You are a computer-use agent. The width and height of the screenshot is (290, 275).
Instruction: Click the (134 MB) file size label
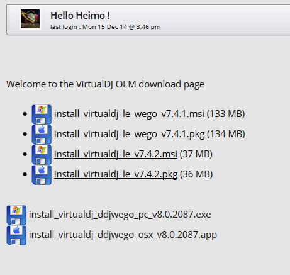[226, 134]
